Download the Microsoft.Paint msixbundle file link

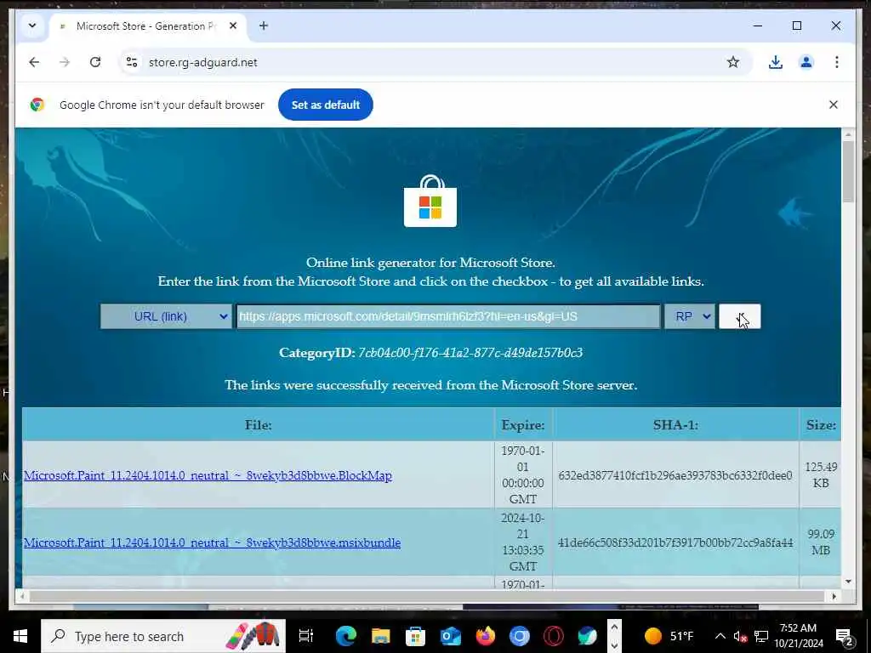212,542
